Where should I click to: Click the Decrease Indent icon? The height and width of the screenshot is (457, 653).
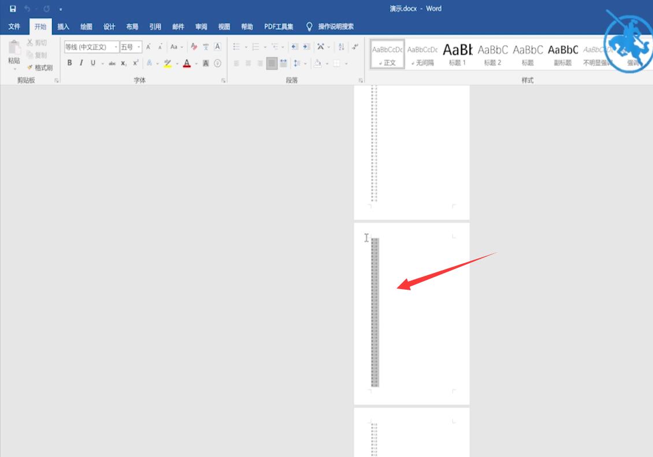tap(295, 47)
